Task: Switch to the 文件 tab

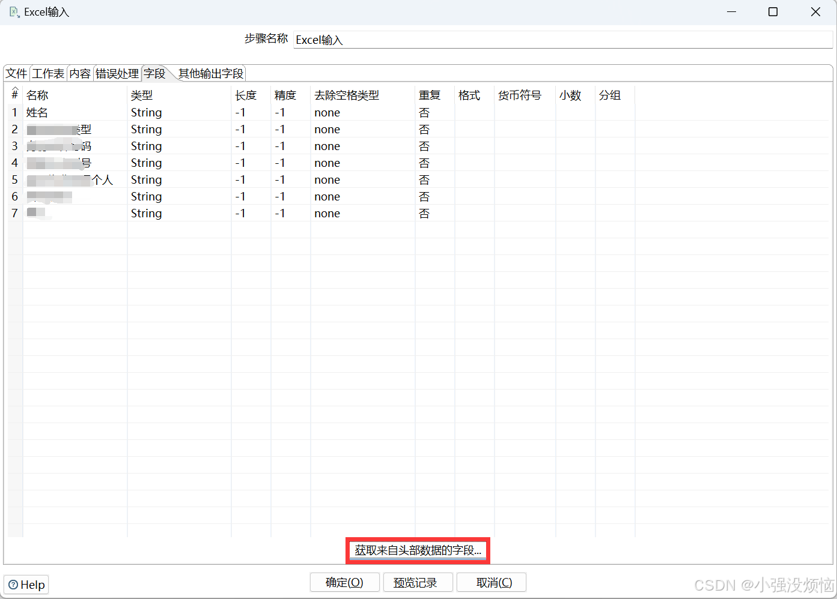Action: (16, 73)
